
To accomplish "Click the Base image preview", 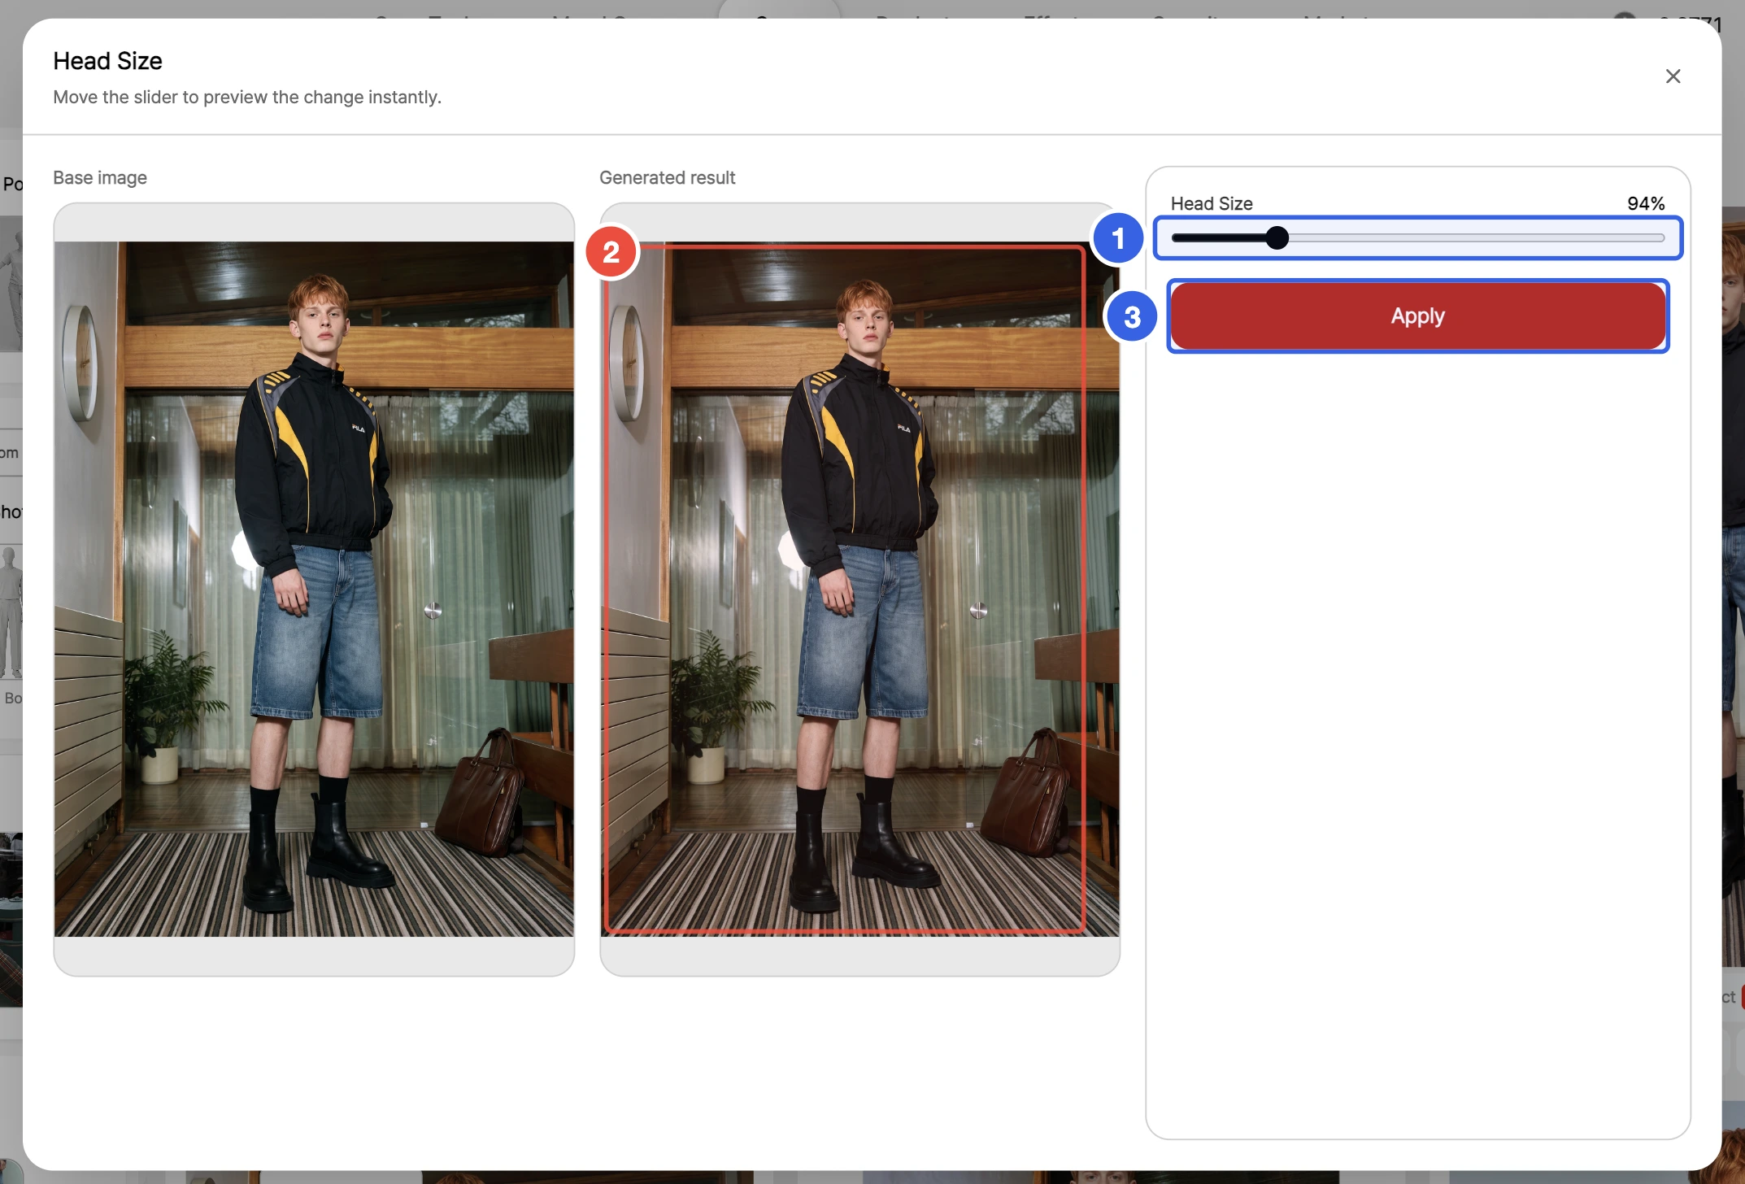I will click(x=314, y=589).
